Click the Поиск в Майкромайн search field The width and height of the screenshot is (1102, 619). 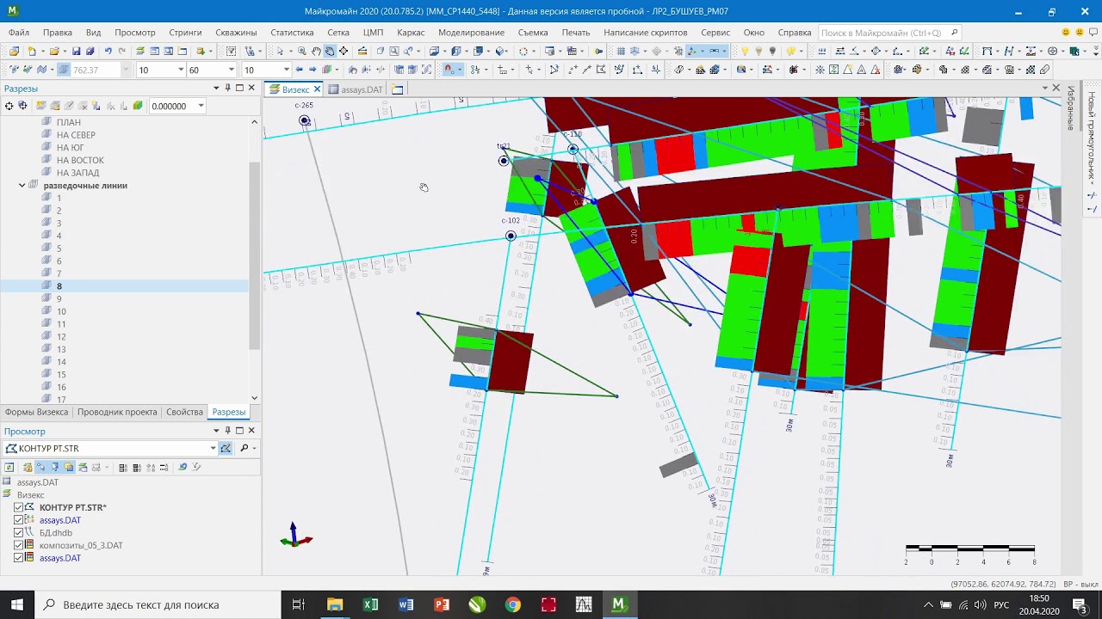coord(889,33)
